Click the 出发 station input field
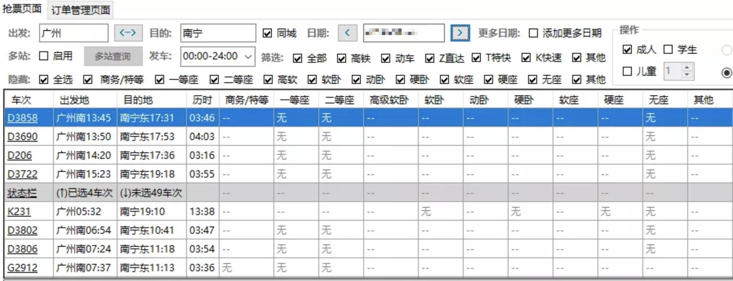 (73, 33)
